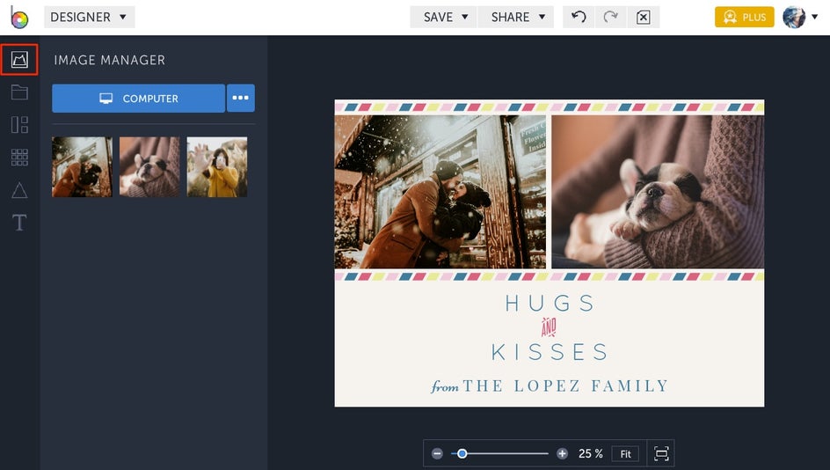
Task: Expand the user account dropdown arrow
Action: point(815,17)
